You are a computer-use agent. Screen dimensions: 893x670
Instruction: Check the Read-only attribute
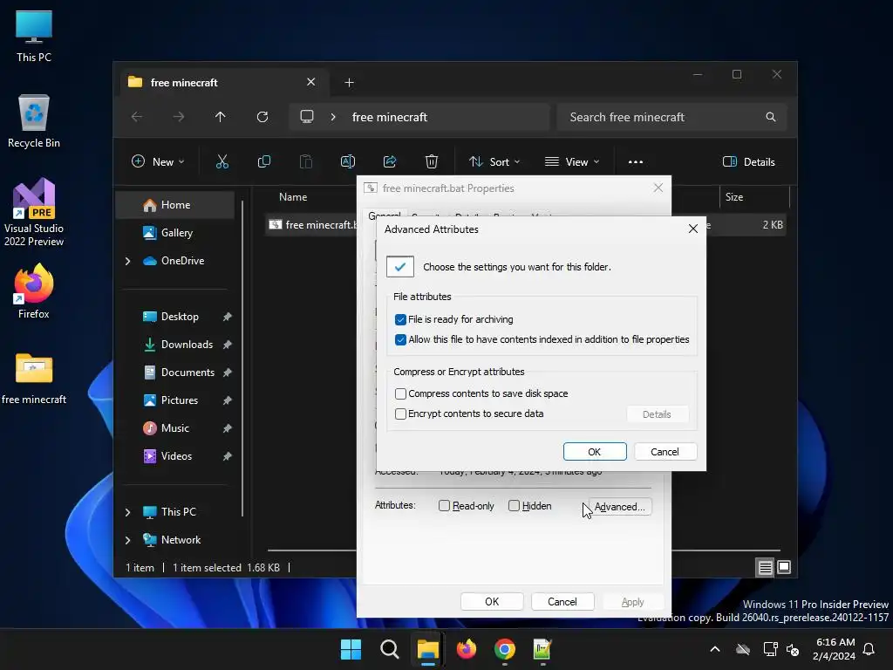[444, 506]
